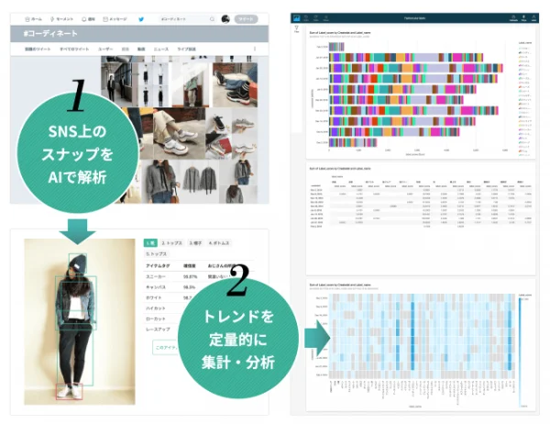Click the スニーカー item tag row
This screenshot has width=550, height=424.
pos(199,277)
